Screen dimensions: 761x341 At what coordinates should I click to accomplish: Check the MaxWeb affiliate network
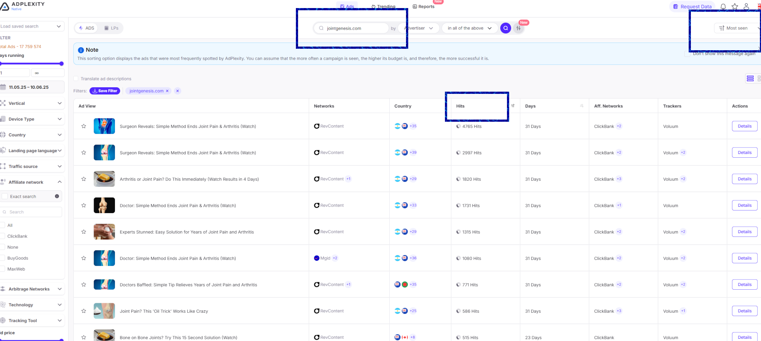click(x=3, y=269)
